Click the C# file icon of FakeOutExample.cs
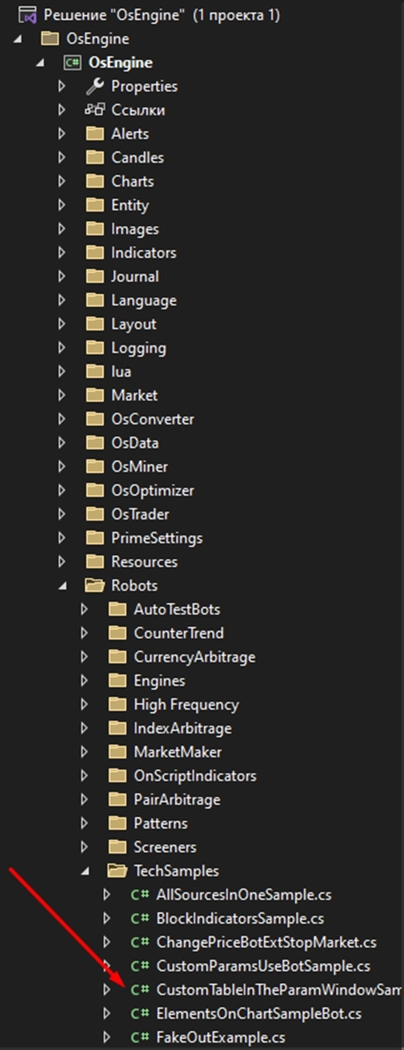This screenshot has height=1050, width=404. point(140,1037)
